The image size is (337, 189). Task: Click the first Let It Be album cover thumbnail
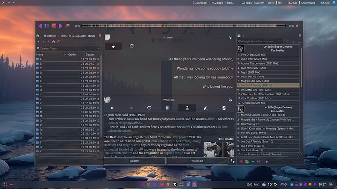(240, 48)
